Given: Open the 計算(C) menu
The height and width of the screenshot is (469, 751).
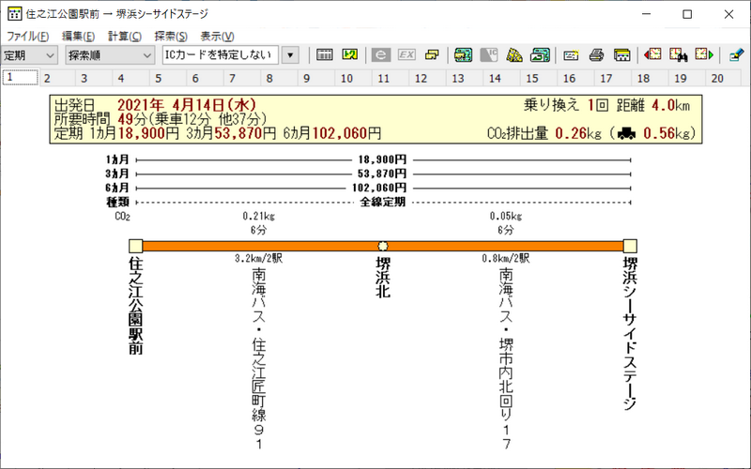Looking at the screenshot, I should [125, 36].
